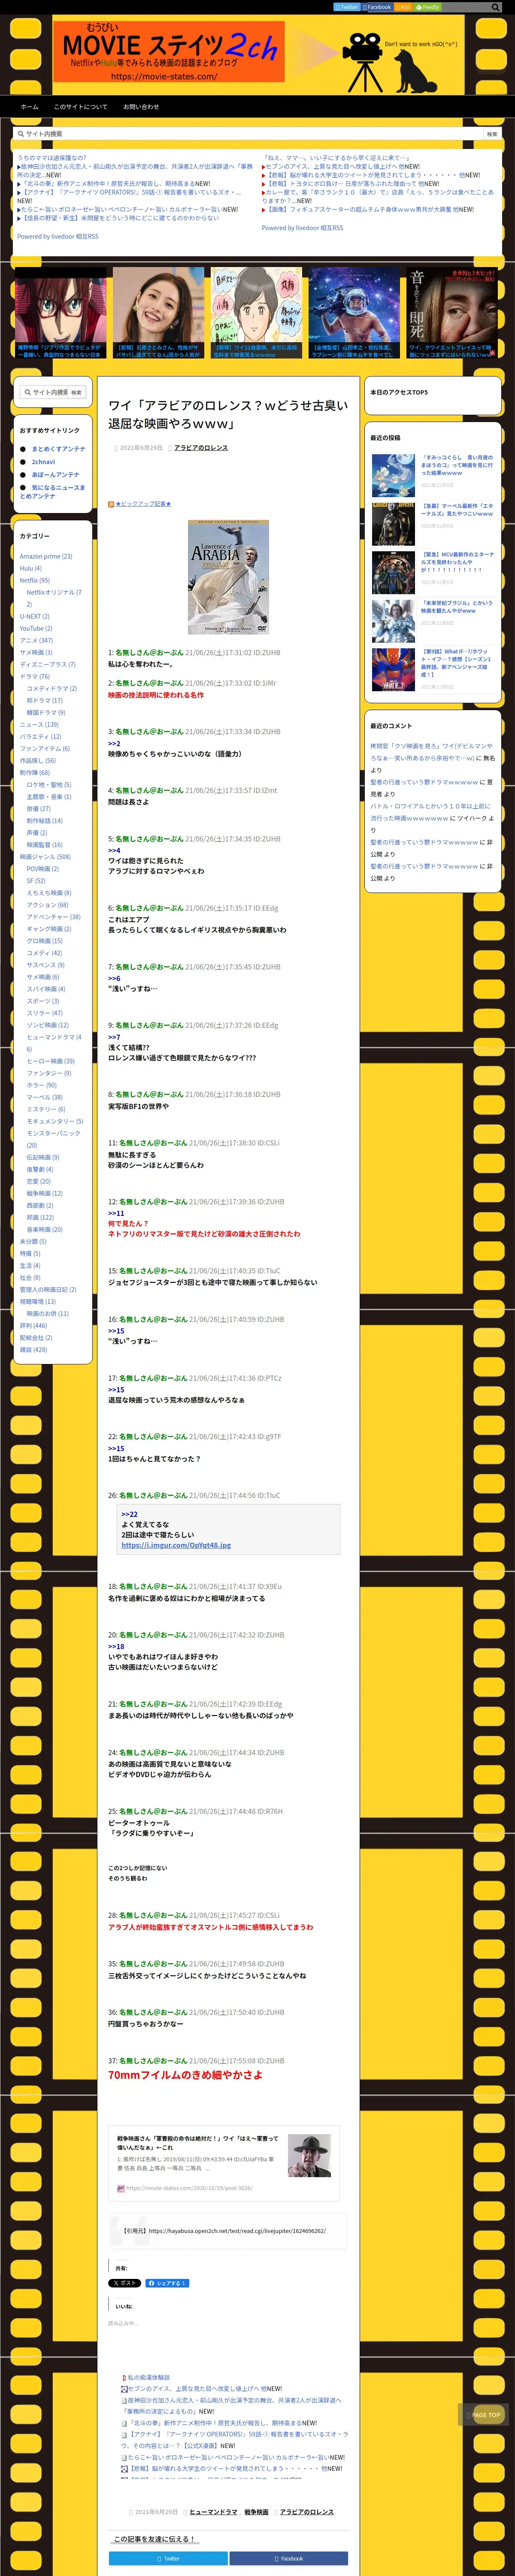This screenshot has width=515, height=2576.
Task: Click the パトル・ロワイアル recent comment link
Action: tap(431, 812)
